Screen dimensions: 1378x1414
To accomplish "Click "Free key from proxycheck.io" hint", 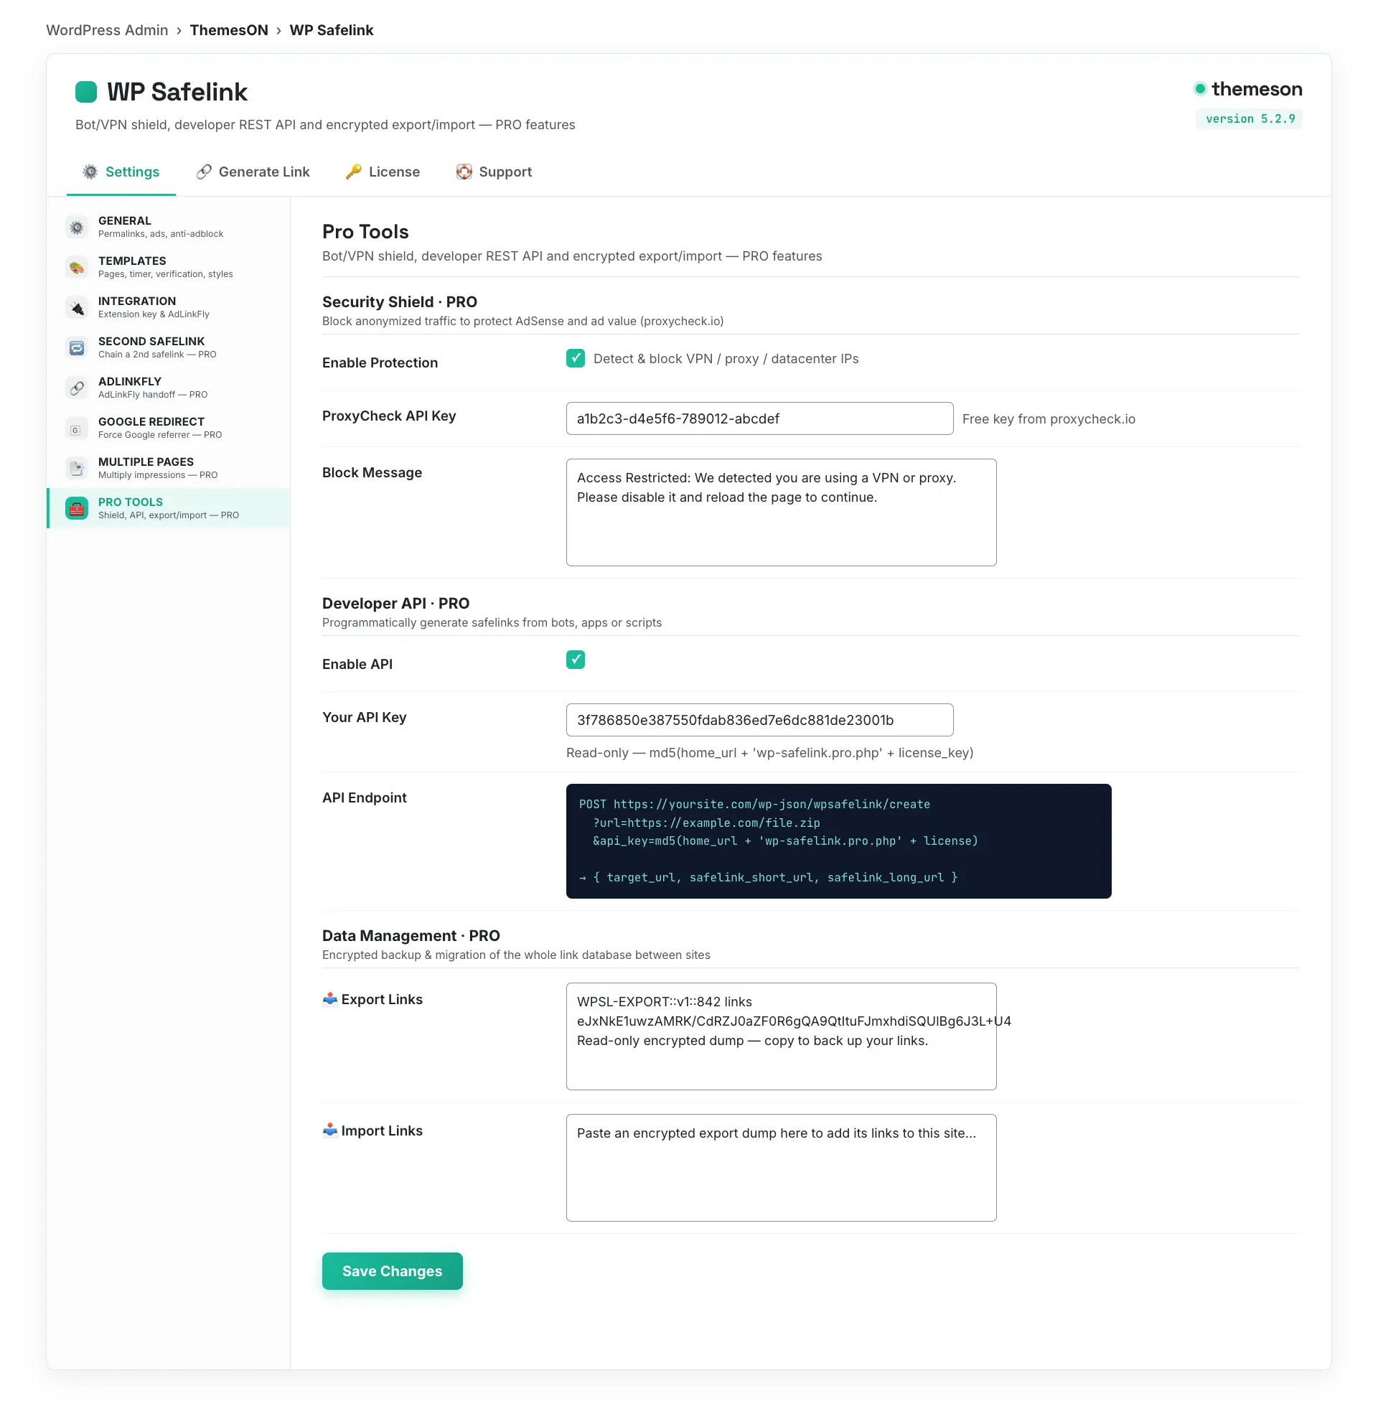I will (x=1049, y=419).
